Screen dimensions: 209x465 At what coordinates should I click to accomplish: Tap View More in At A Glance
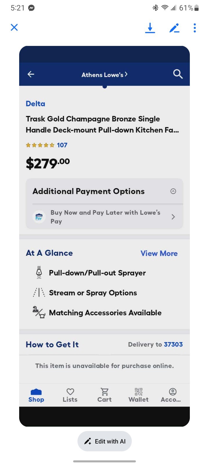pyautogui.click(x=159, y=253)
